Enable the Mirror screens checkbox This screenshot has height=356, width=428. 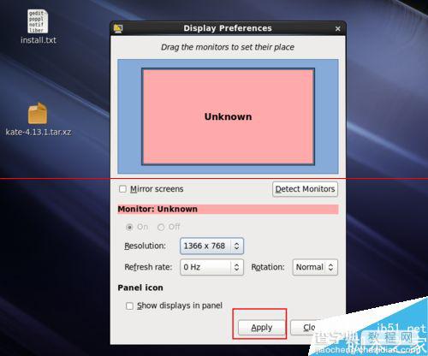122,189
